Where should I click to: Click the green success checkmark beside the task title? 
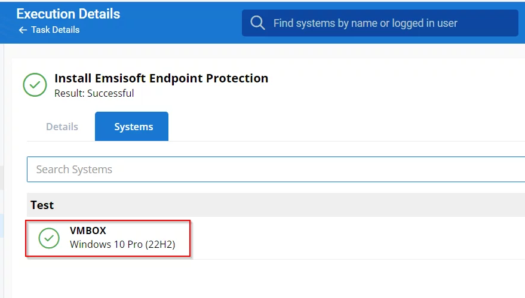pos(35,85)
